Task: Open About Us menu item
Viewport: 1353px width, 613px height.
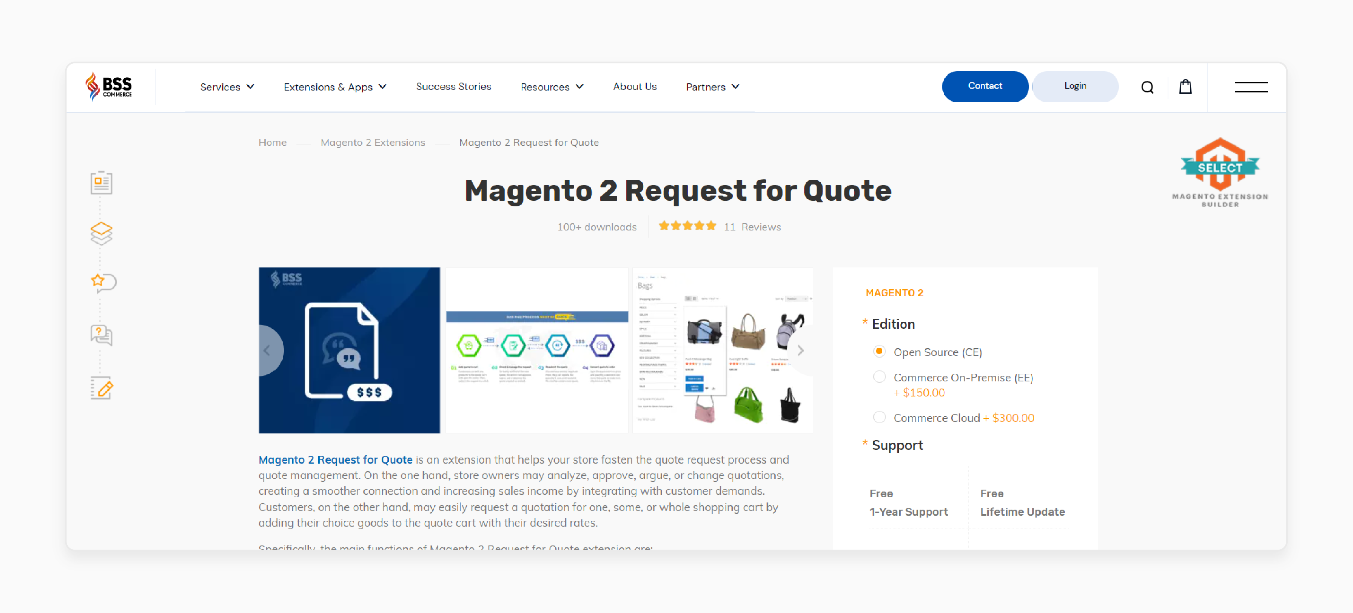Action: click(635, 87)
